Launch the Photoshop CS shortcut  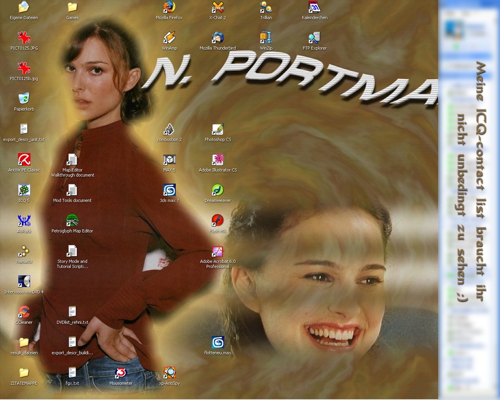pos(218,130)
